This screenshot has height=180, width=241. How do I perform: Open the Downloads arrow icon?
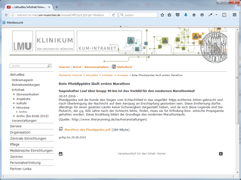point(186,15)
